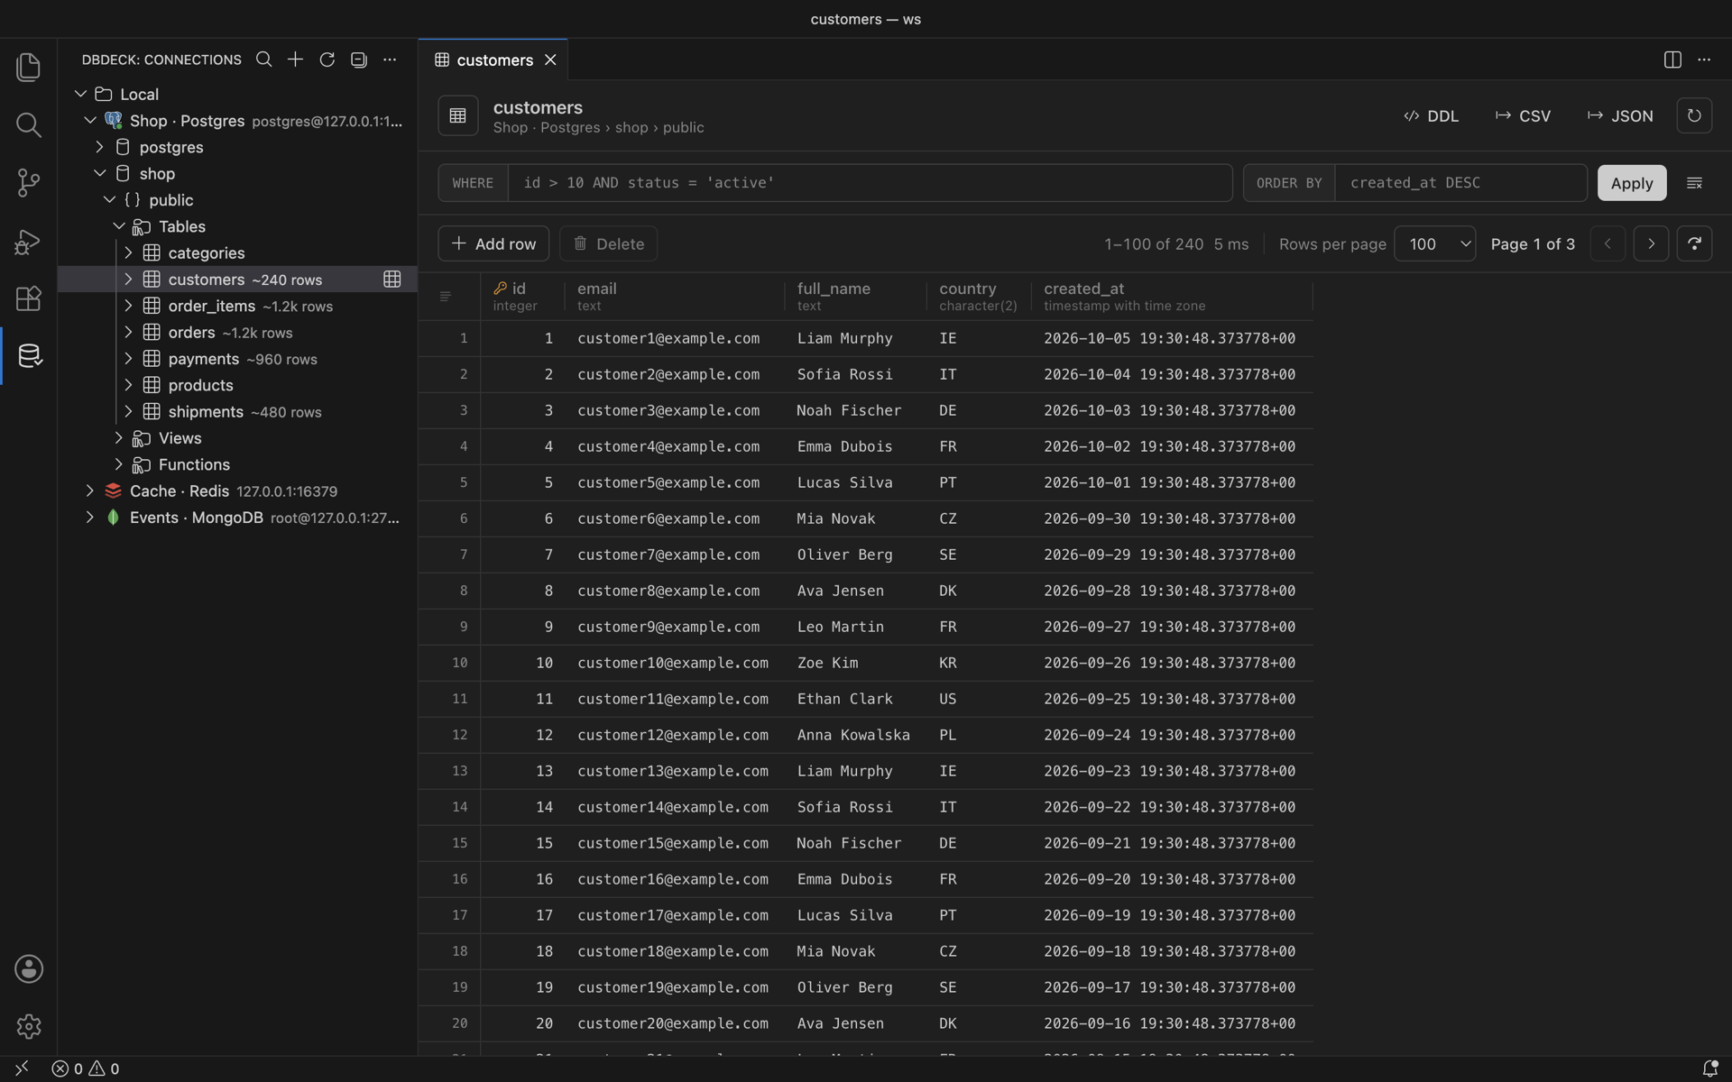
Task: Click the column menu icon in grid header
Action: pyautogui.click(x=445, y=297)
